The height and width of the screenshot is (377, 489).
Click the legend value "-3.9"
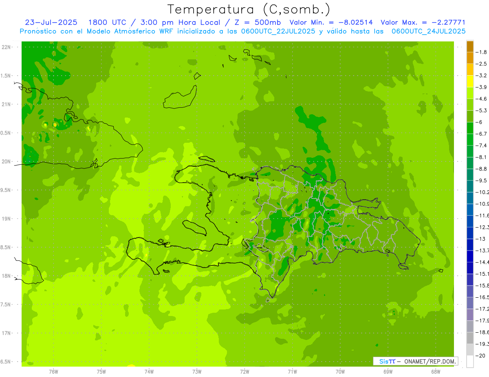[481, 87]
